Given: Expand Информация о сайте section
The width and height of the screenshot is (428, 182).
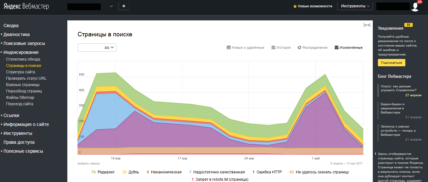Looking at the screenshot, I should tap(26, 124).
